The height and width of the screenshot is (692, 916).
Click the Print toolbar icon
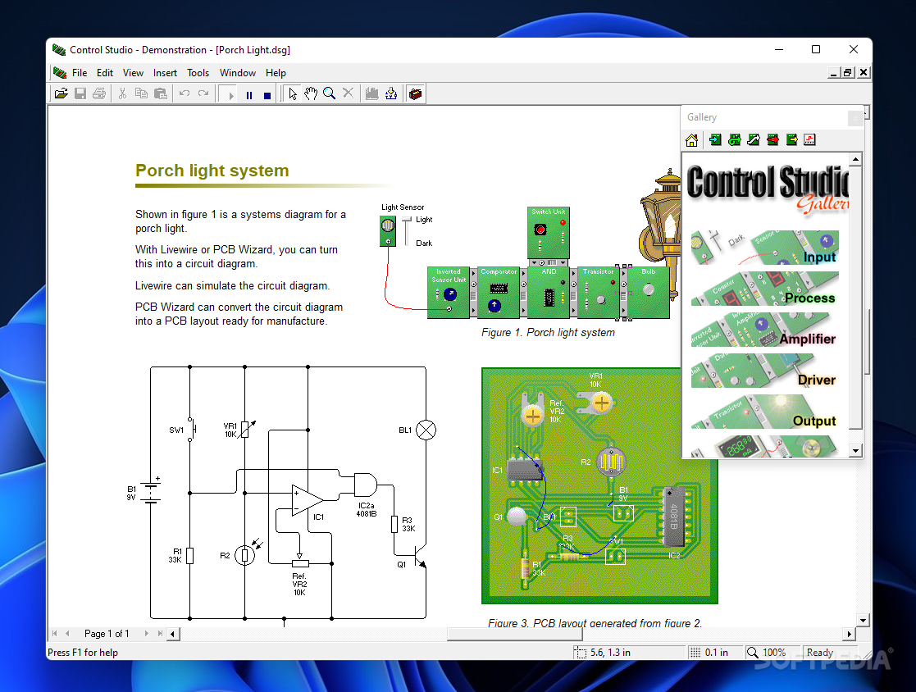(100, 93)
